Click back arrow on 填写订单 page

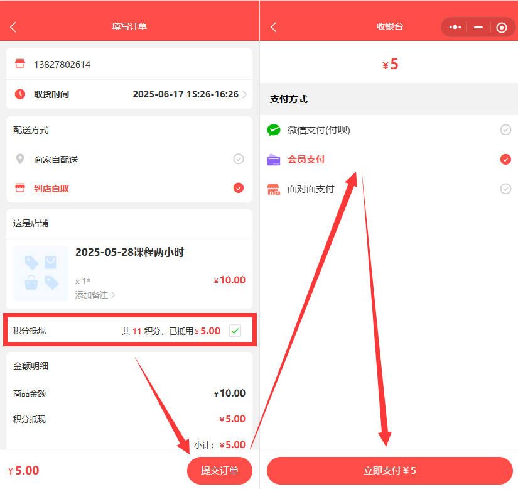coord(13,27)
